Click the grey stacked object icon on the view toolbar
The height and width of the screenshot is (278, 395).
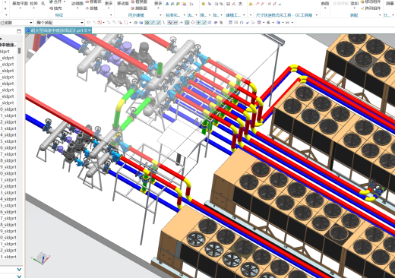268,23
